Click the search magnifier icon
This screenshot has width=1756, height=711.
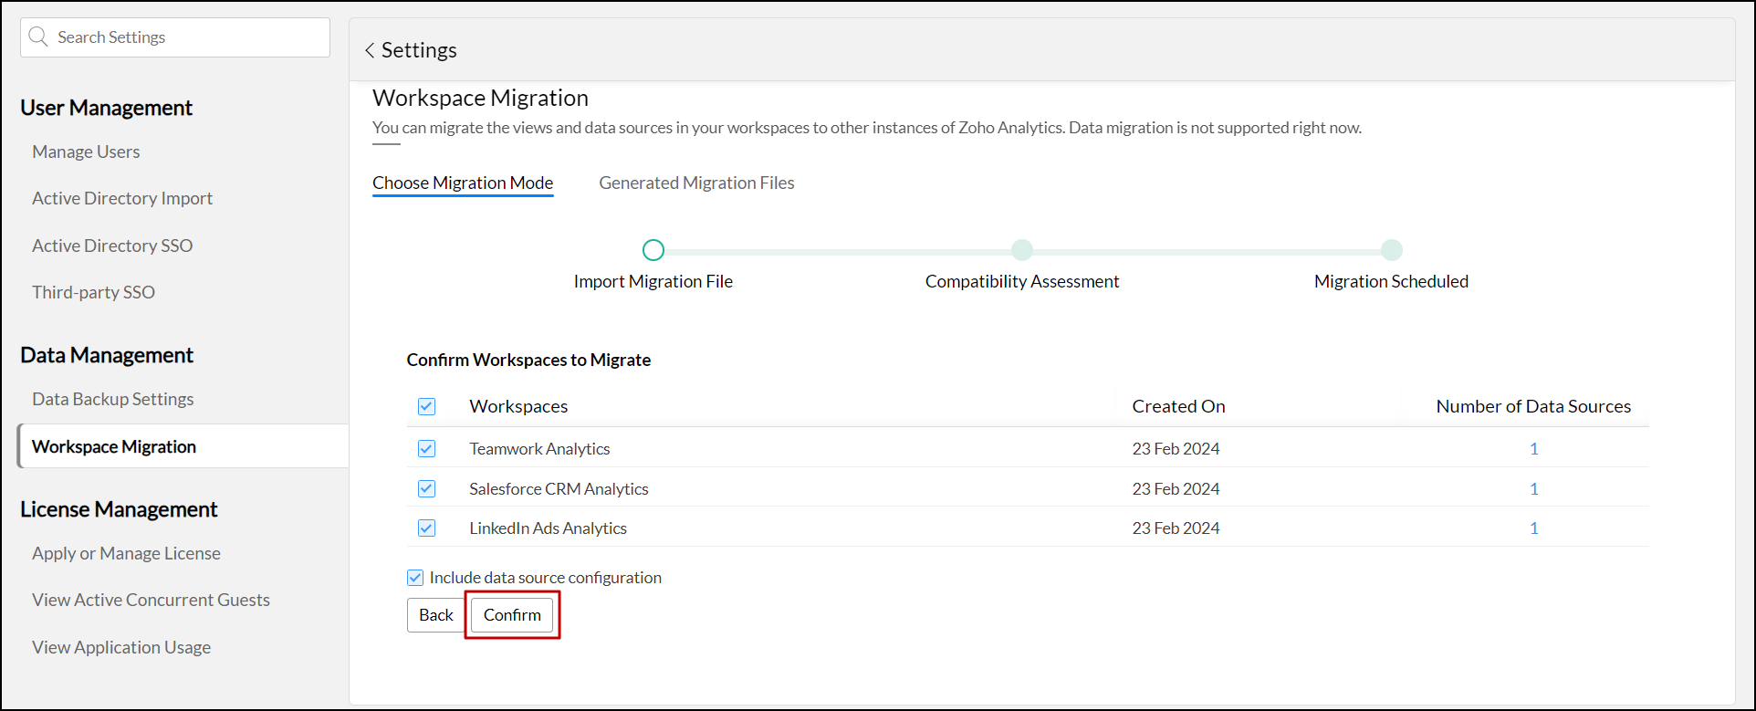point(38,37)
